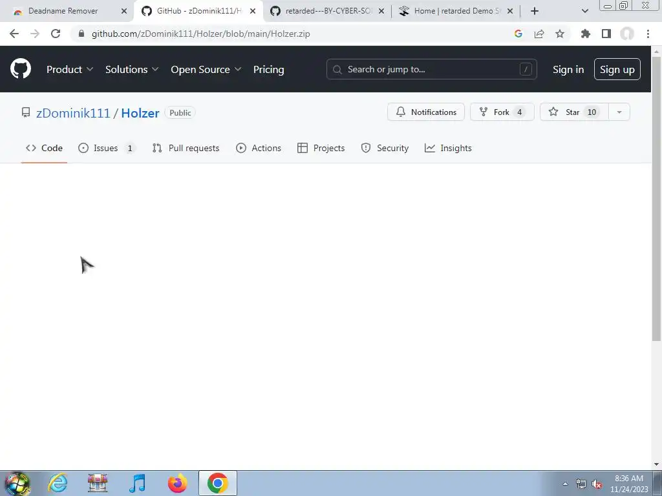Screen dimensions: 662x496
Task: Launch Internet Explorer from the taskbar
Action: 58,483
